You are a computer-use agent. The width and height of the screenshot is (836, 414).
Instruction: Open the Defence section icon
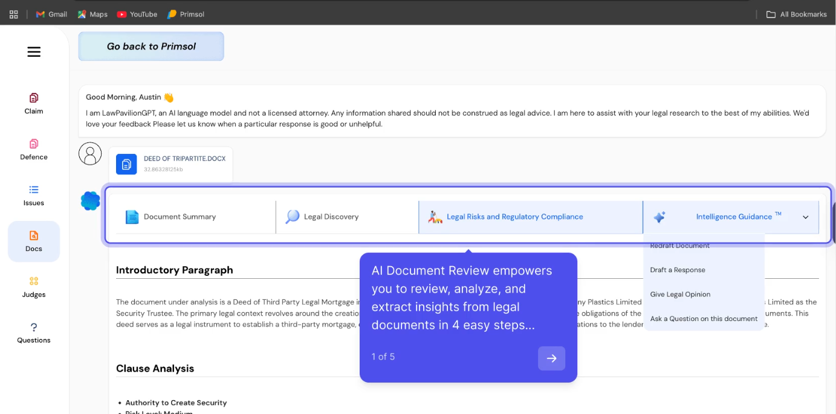34,144
